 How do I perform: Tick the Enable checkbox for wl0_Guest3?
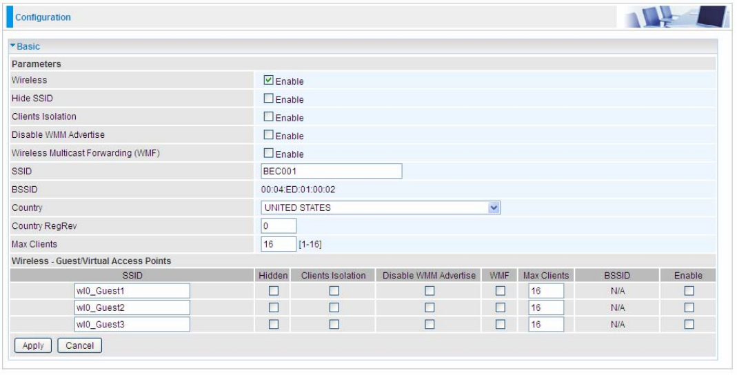[x=689, y=324]
